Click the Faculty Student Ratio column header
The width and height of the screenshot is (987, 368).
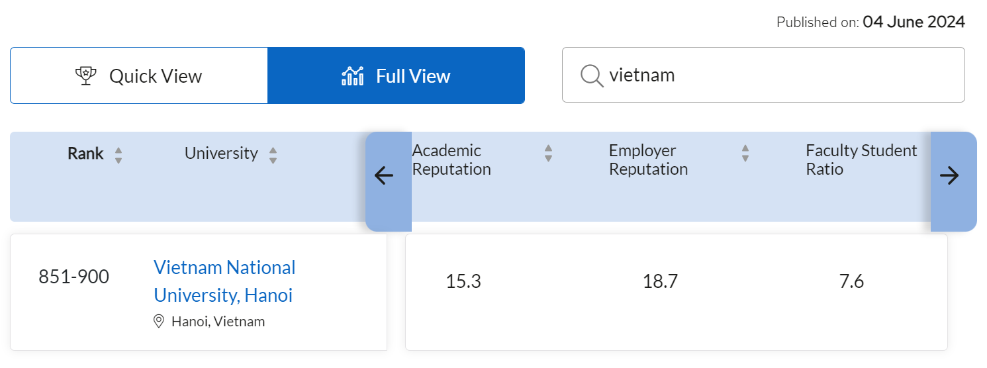[861, 160]
